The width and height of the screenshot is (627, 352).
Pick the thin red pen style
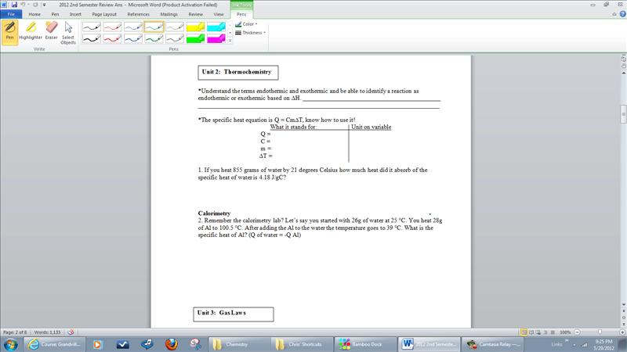tap(112, 27)
